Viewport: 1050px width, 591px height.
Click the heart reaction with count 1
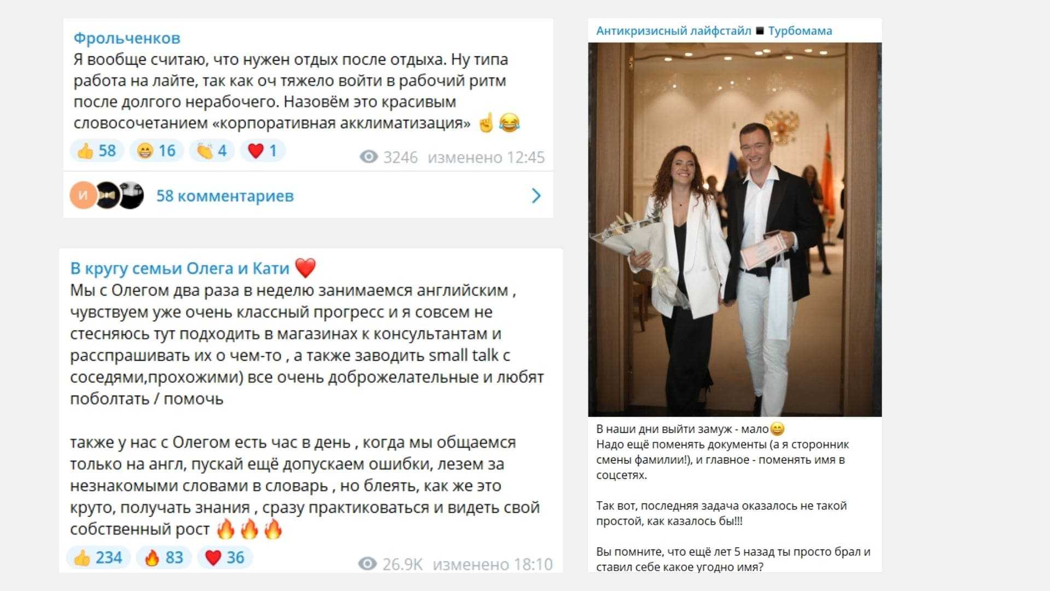[263, 150]
